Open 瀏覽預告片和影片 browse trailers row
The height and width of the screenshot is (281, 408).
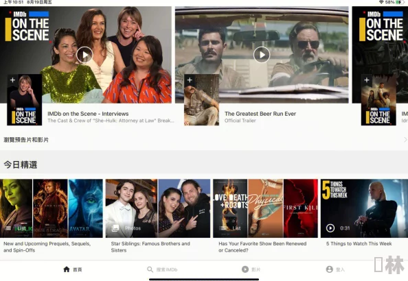[204, 140]
